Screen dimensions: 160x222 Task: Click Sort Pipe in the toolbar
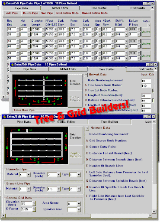pyautogui.click(x=47, y=13)
